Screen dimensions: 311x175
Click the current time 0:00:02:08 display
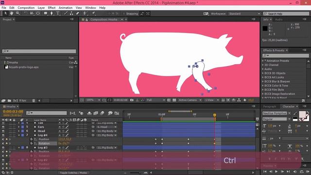13,111
